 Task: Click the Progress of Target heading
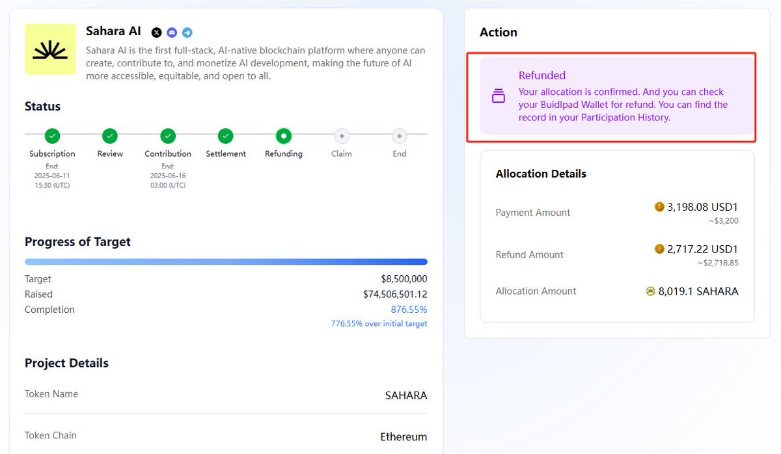[x=77, y=241]
